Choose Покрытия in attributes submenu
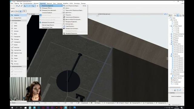The width and height of the screenshot is (194, 109). (x=75, y=15)
